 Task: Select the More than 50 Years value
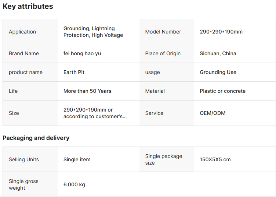point(87,91)
